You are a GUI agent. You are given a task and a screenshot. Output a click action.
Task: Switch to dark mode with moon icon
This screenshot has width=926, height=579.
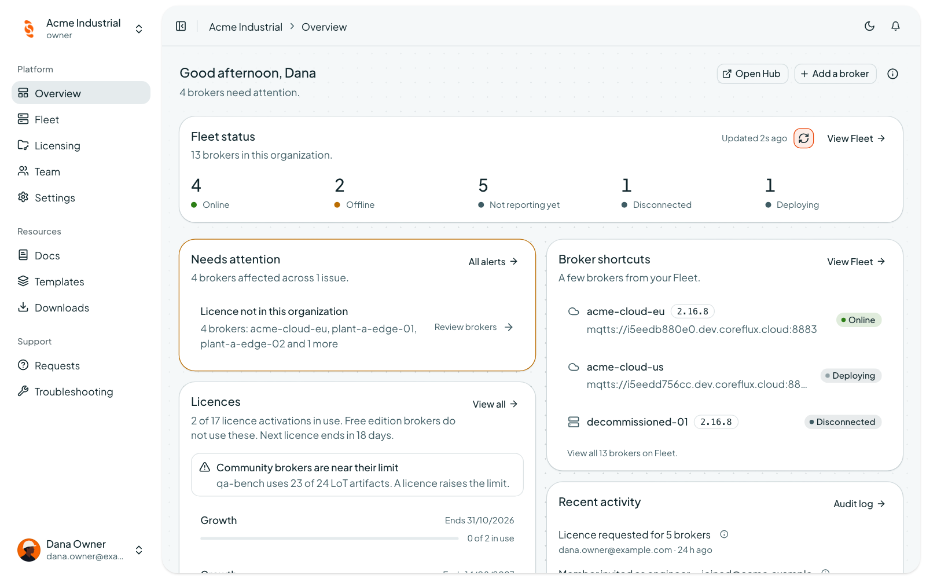point(869,26)
